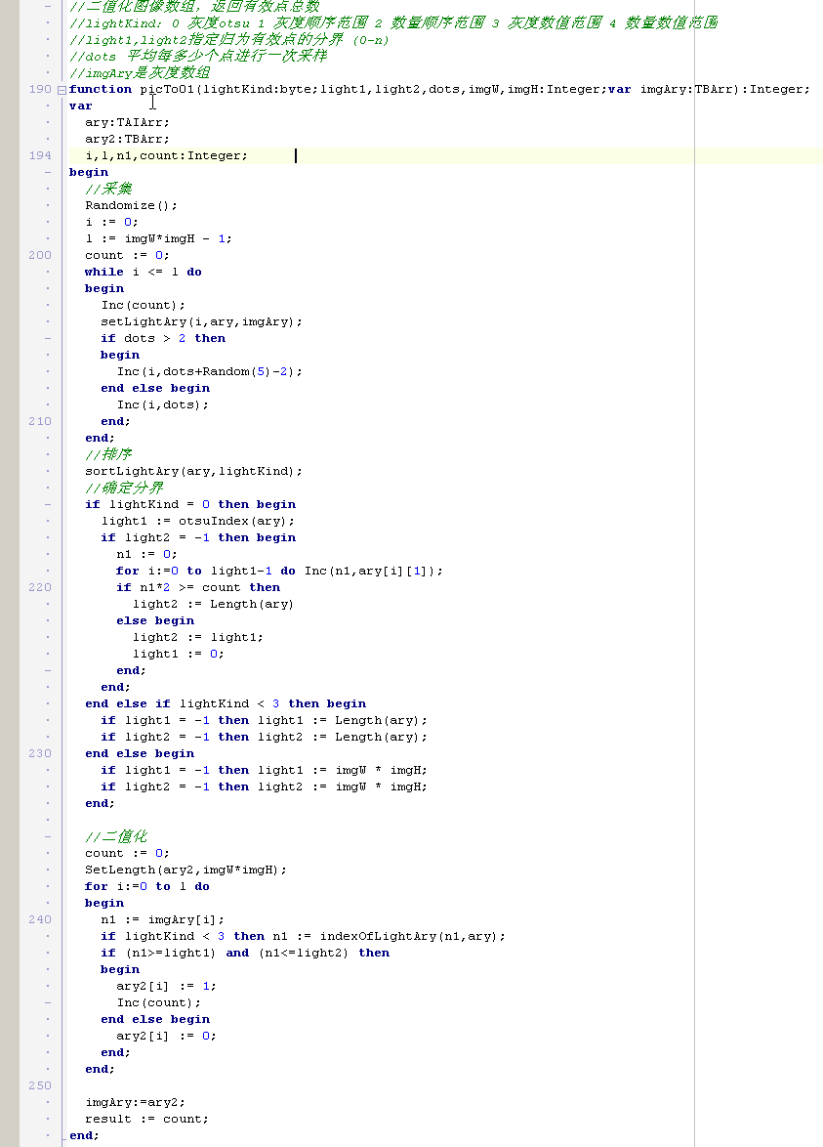Click 'n1 := imgAry[i];' statement
Image resolution: width=823 pixels, height=1147 pixels.
pyautogui.click(x=163, y=919)
